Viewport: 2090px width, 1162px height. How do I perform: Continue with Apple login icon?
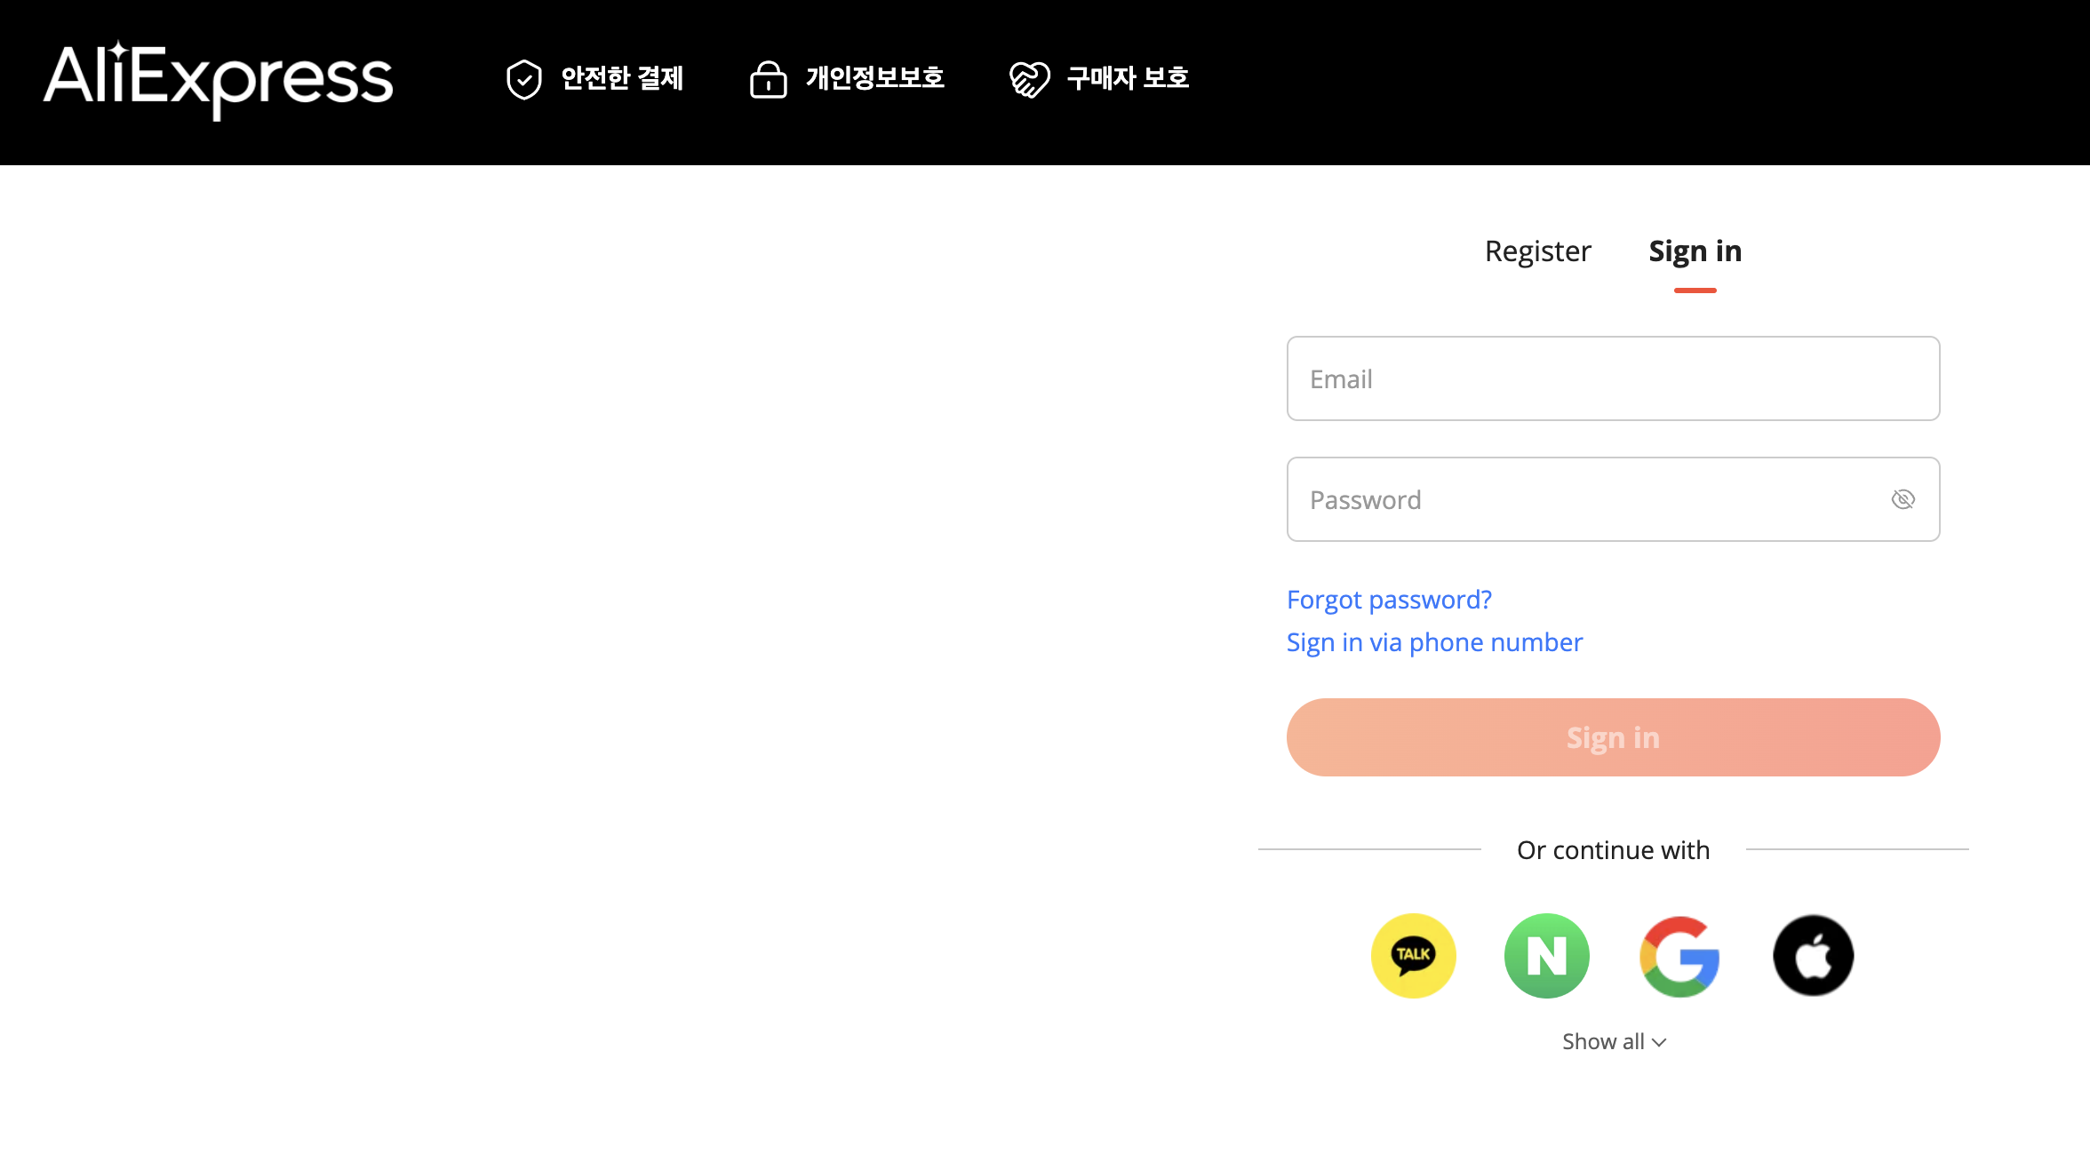[x=1813, y=955]
